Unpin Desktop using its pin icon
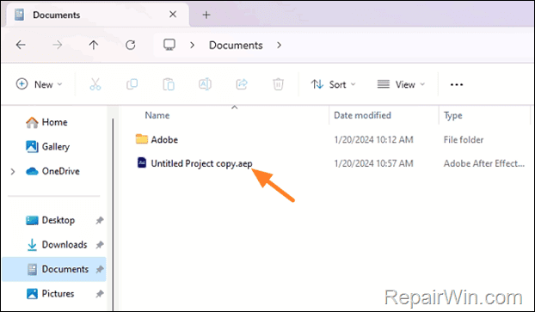This screenshot has height=312, width=535. pos(99,220)
